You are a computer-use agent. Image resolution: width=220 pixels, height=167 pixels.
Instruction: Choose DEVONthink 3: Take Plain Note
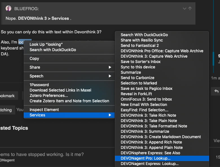tap(162, 121)
